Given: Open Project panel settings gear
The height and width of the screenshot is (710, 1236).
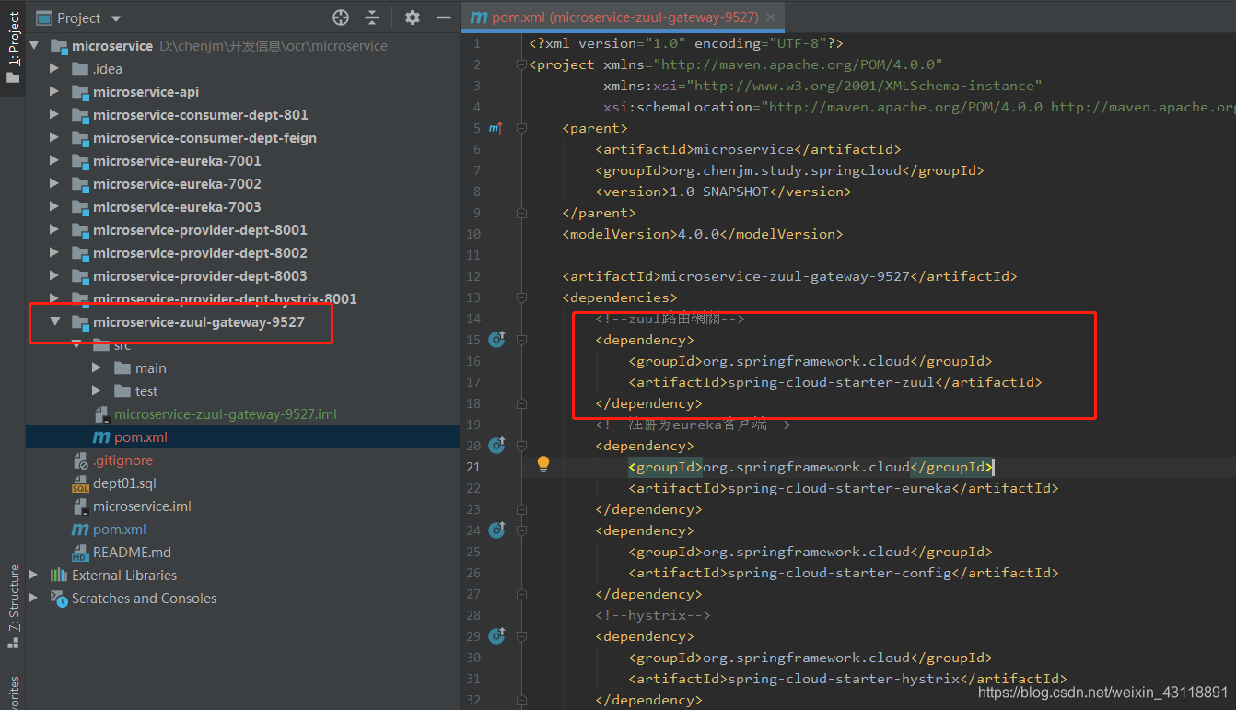Looking at the screenshot, I should click(x=413, y=17).
